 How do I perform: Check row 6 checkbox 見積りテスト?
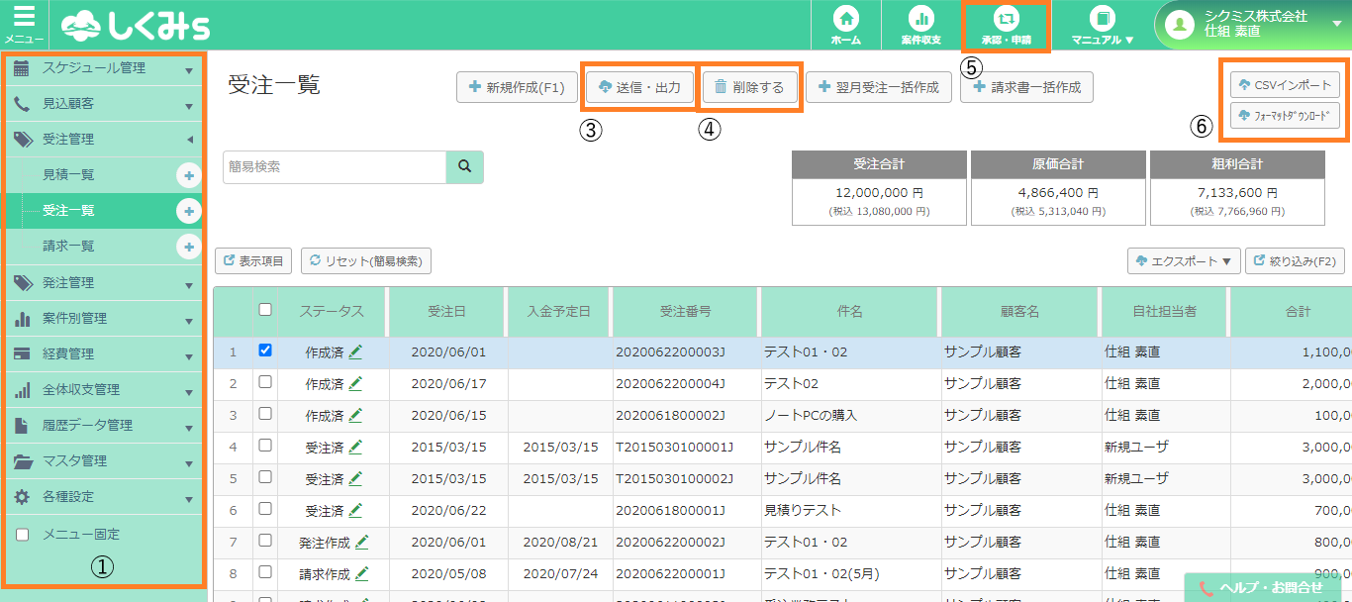[x=264, y=509]
